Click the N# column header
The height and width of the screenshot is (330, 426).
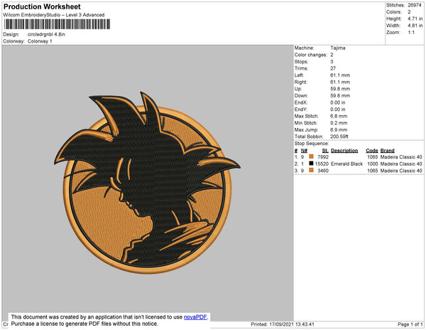(x=304, y=151)
